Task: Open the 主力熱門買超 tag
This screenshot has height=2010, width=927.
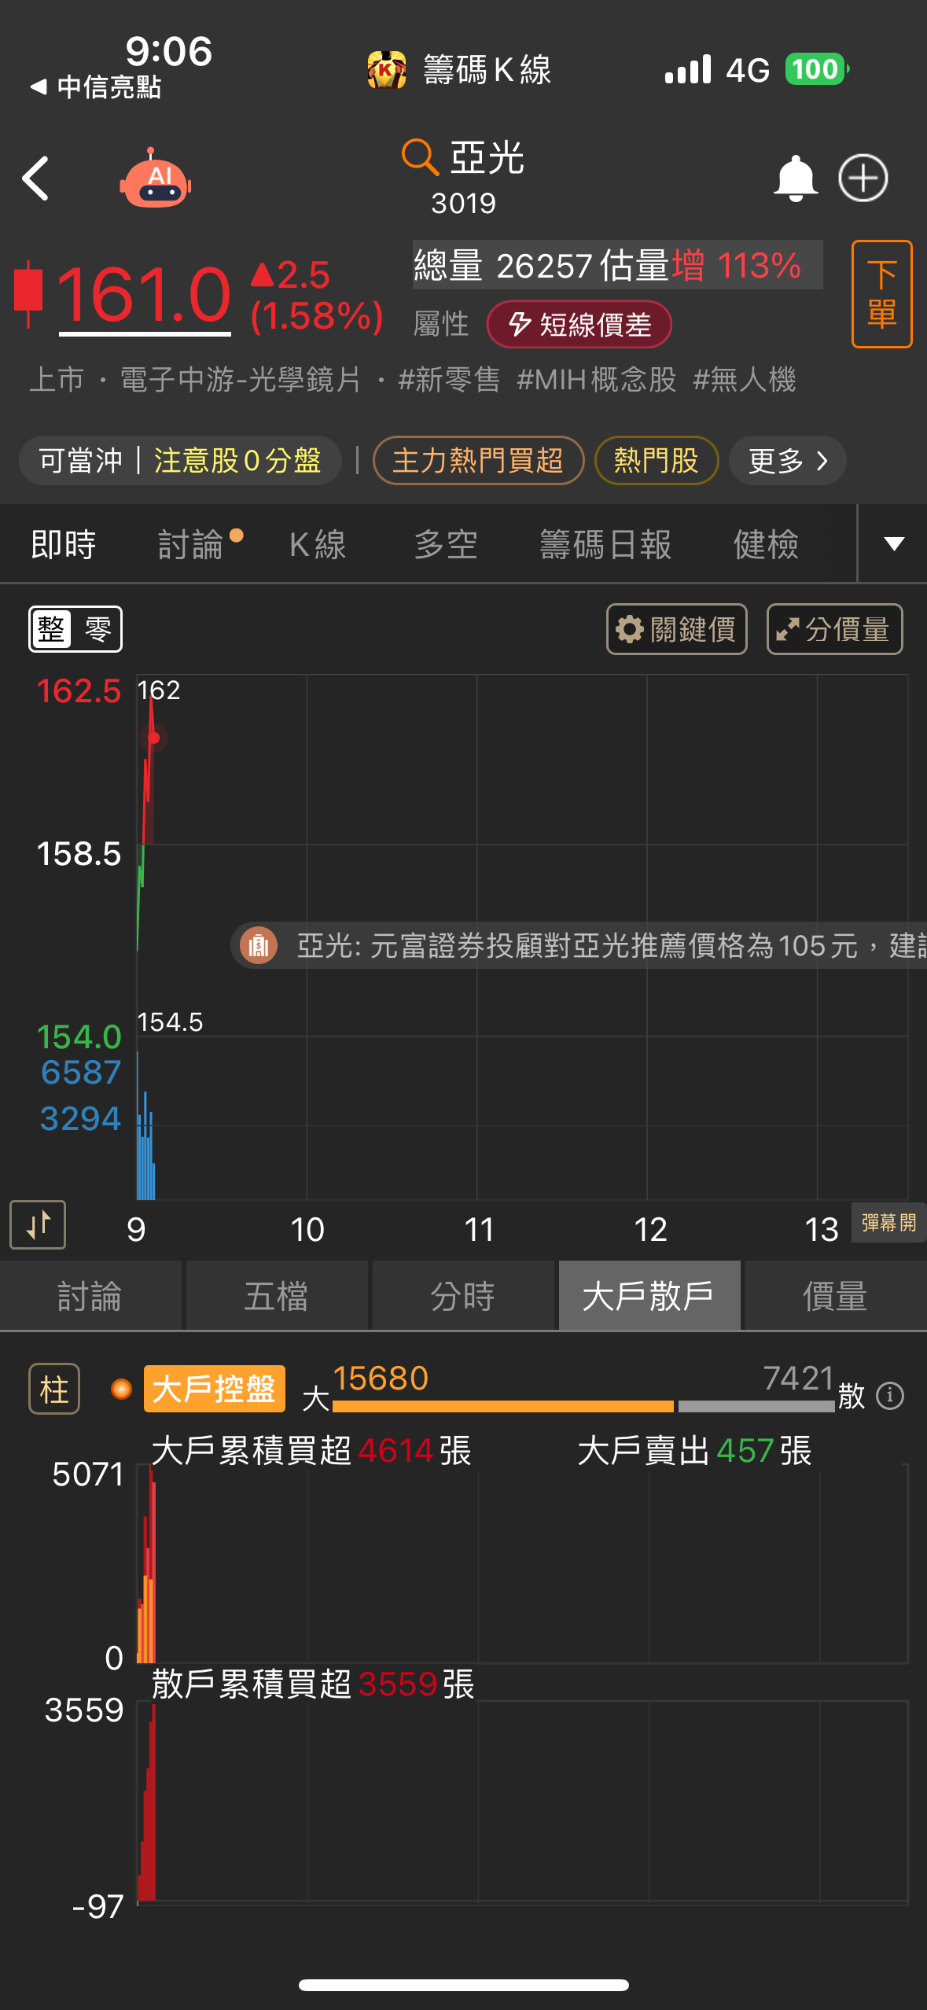Action: (x=478, y=461)
